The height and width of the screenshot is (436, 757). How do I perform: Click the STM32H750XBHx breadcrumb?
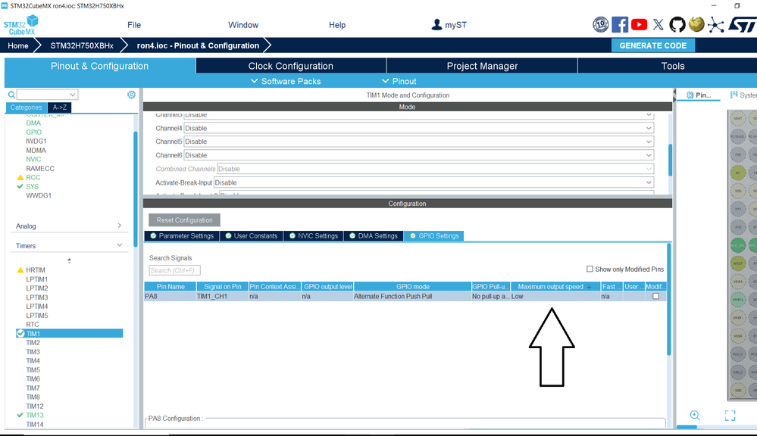(82, 45)
